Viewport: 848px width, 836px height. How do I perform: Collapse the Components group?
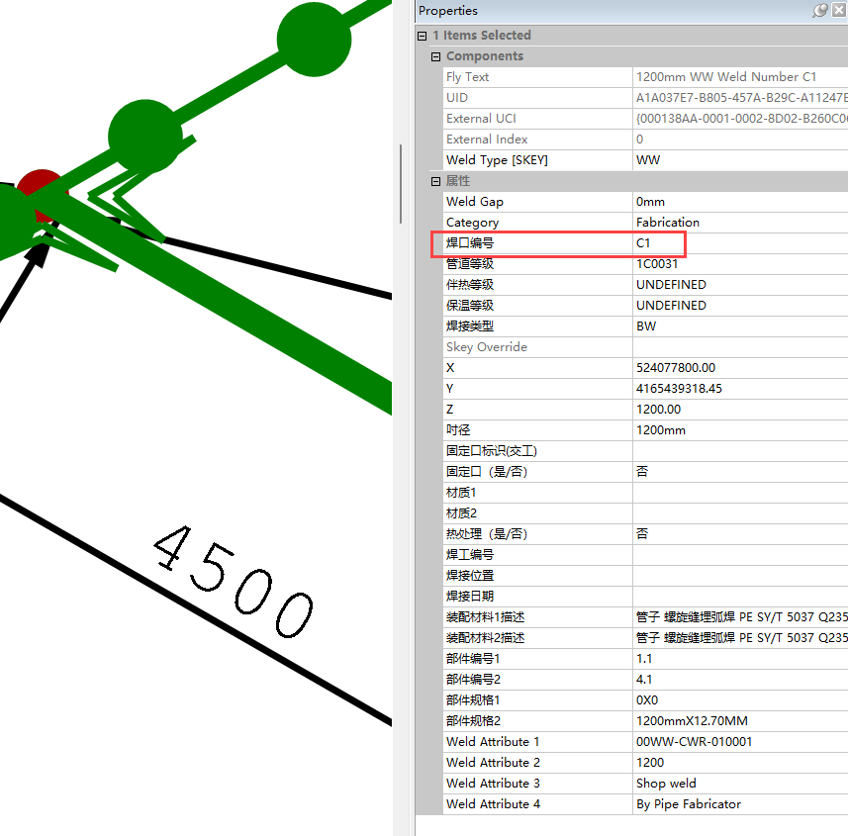pyautogui.click(x=435, y=56)
